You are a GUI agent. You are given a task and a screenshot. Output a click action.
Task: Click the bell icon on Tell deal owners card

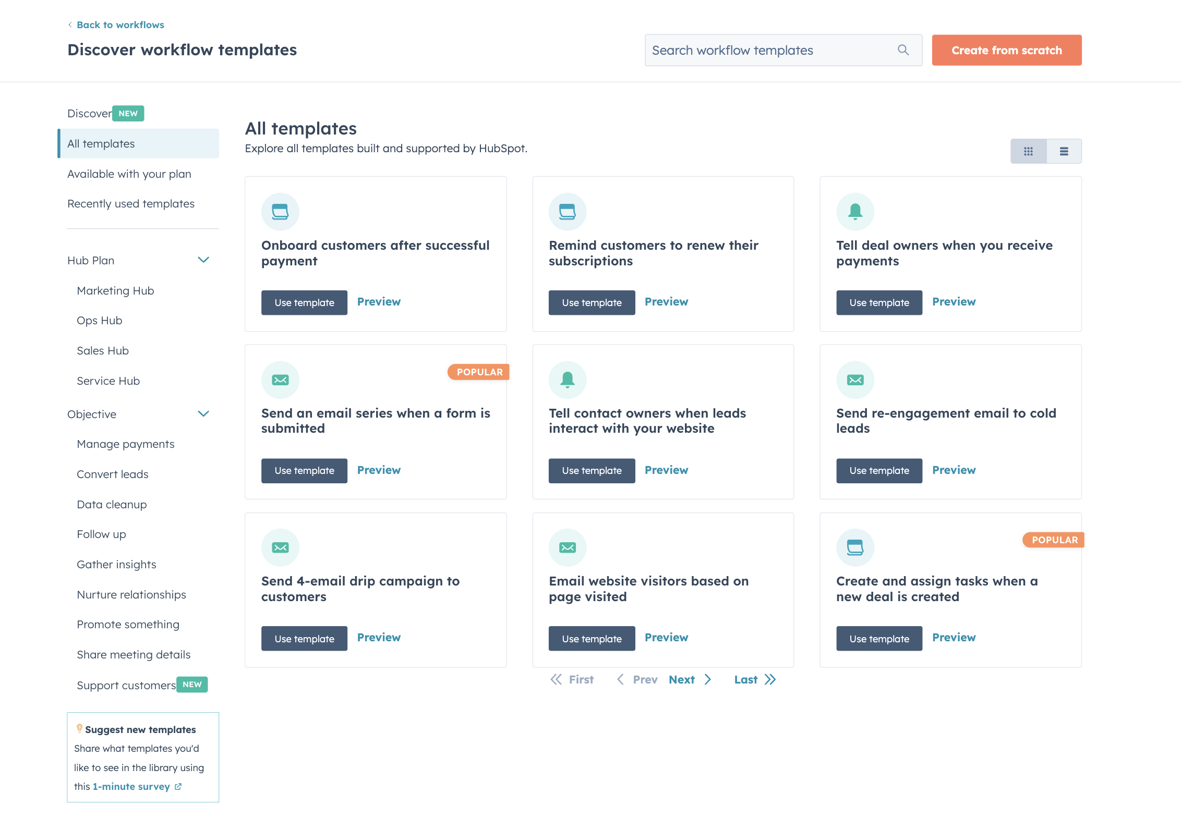(855, 212)
